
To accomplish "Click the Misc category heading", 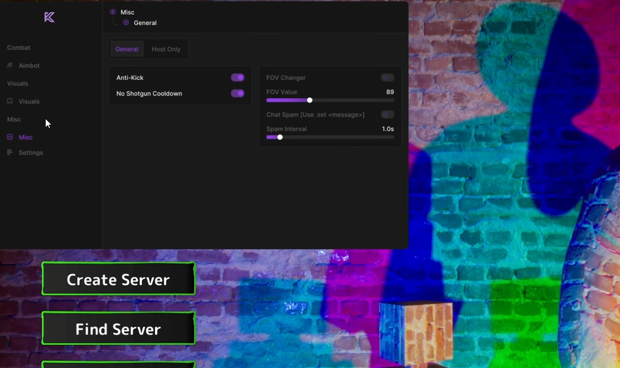I will coord(14,119).
